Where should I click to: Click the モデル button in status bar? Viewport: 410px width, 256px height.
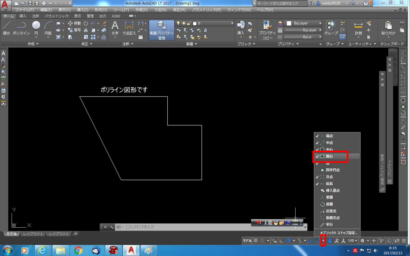coord(247,240)
